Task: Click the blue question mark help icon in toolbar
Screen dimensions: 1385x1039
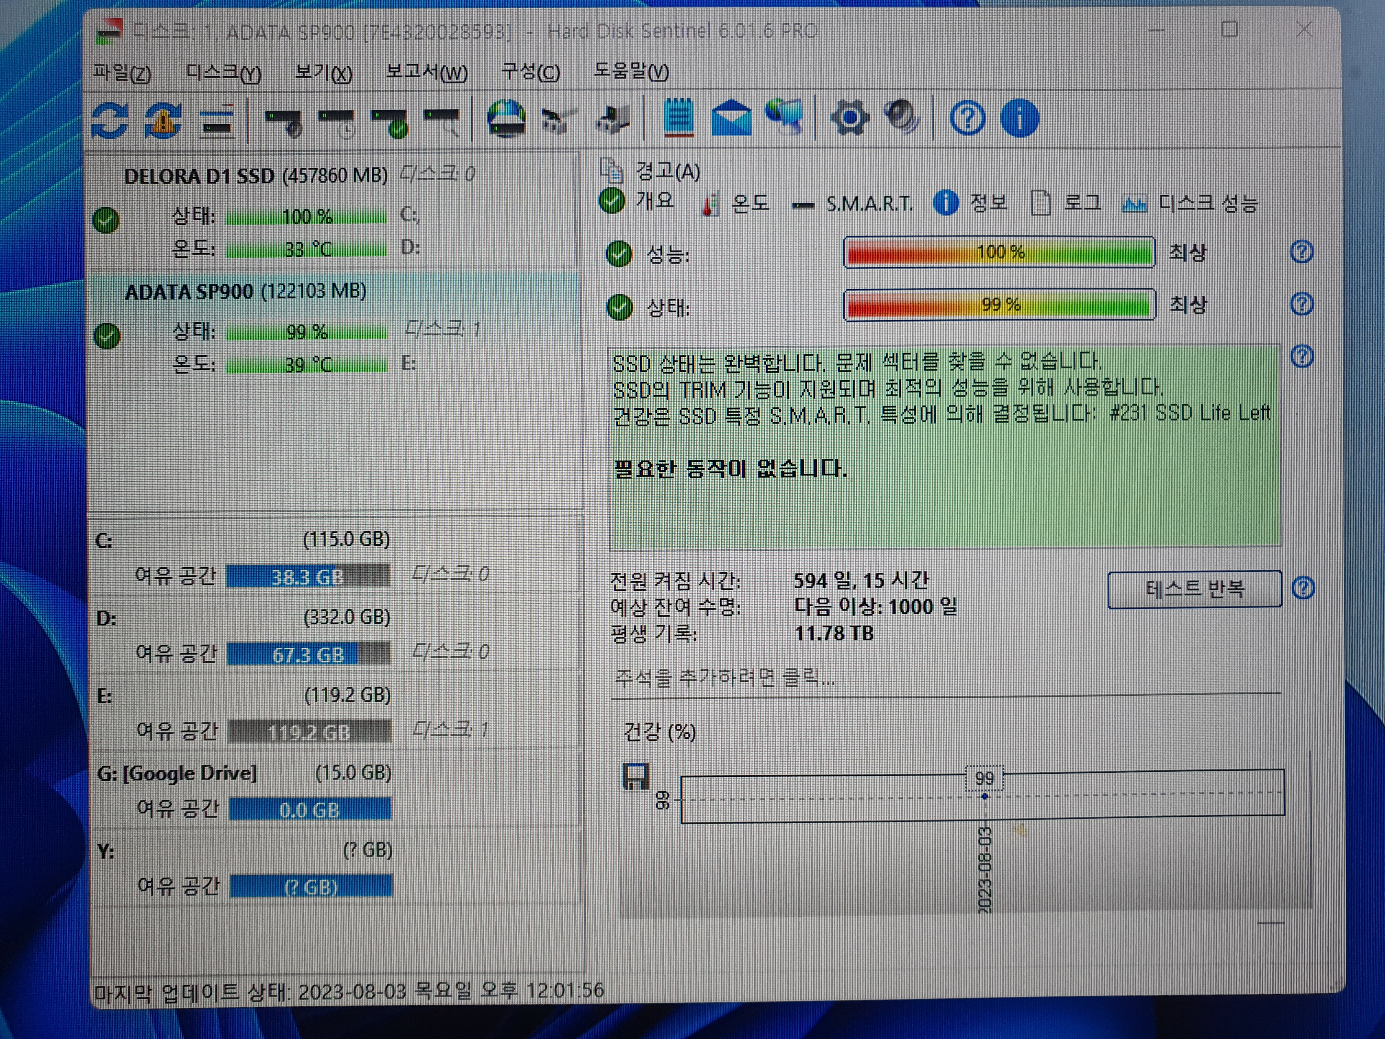Action: click(x=967, y=119)
